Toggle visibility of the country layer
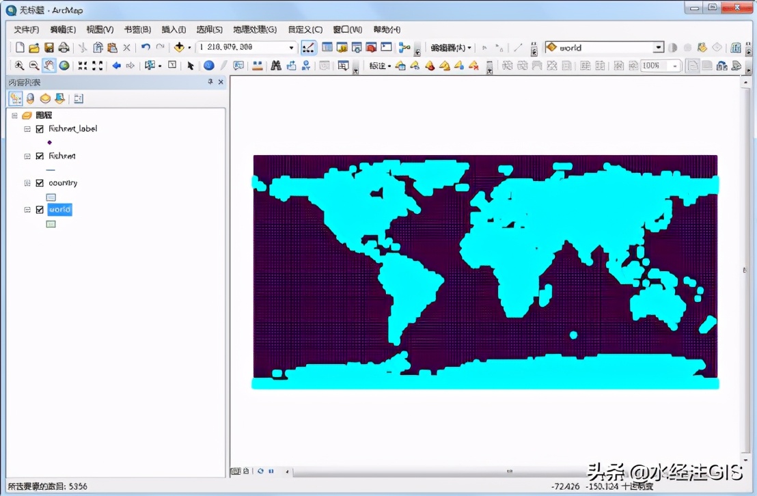757x496 pixels. (x=40, y=183)
